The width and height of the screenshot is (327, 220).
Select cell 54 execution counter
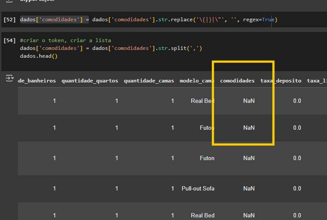(x=10, y=40)
